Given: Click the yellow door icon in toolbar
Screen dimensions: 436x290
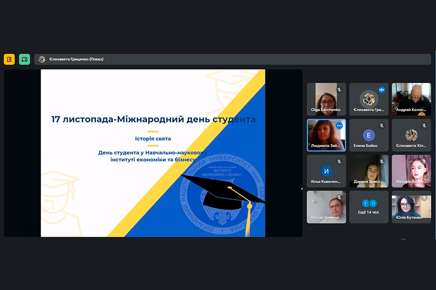Looking at the screenshot, I should pos(9,59).
